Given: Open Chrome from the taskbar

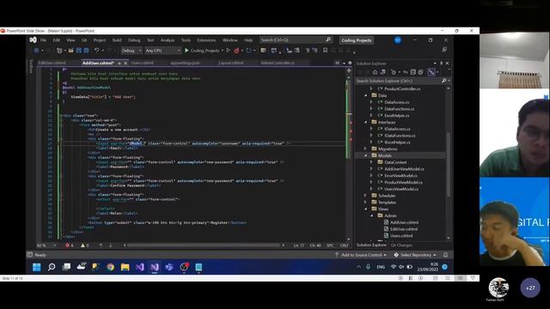Looking at the screenshot, I should click(x=111, y=267).
